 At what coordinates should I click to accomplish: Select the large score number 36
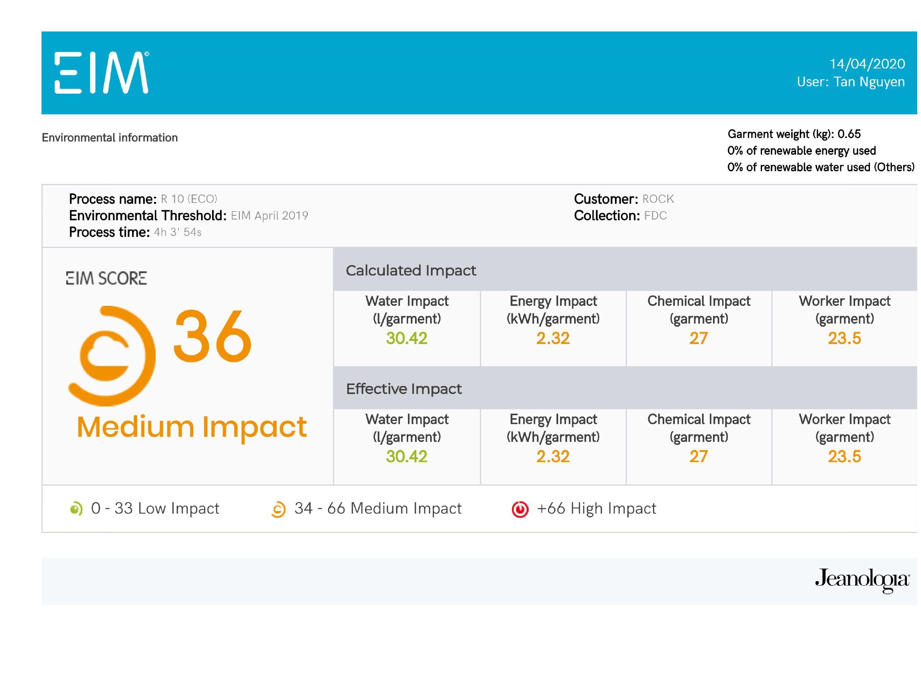point(212,336)
